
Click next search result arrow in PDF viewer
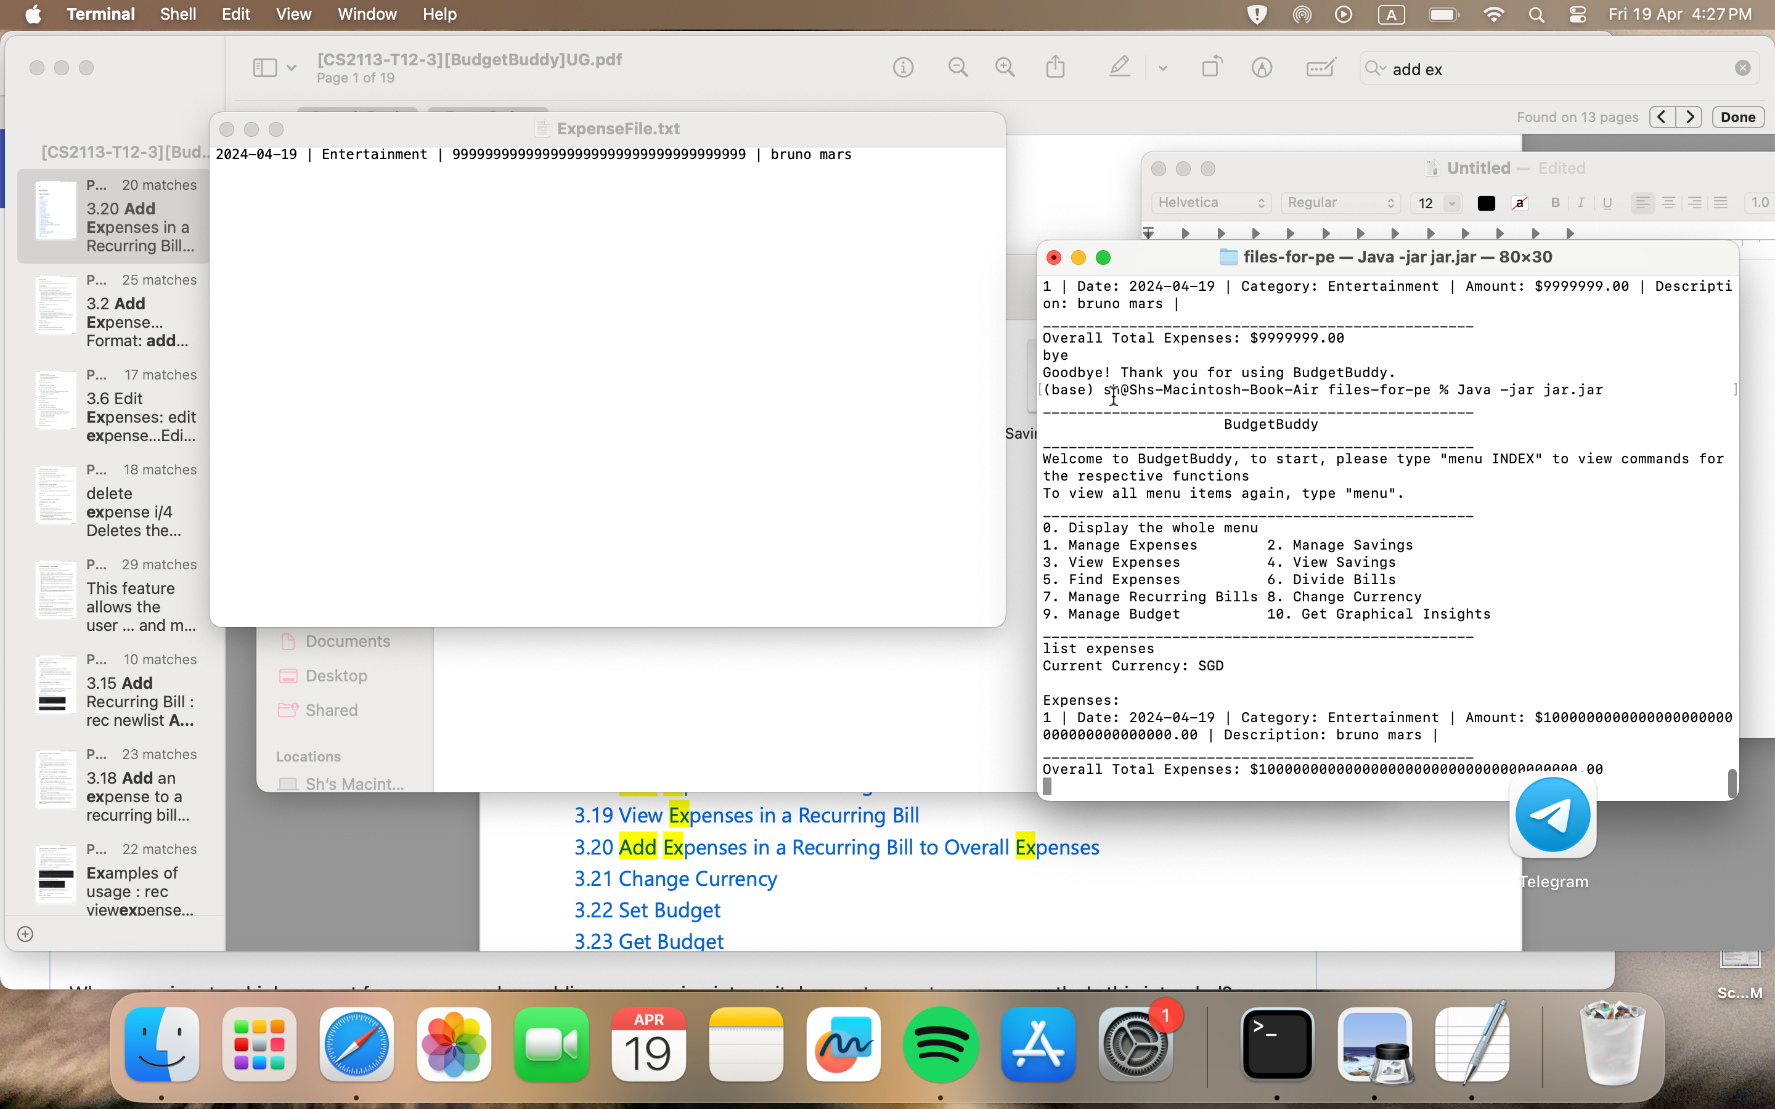(x=1689, y=116)
